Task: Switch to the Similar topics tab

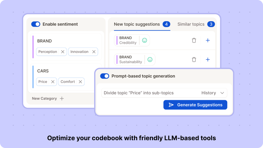Action: coord(191,24)
